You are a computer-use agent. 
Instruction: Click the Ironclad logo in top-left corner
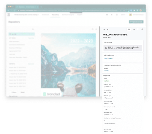point(9,15)
